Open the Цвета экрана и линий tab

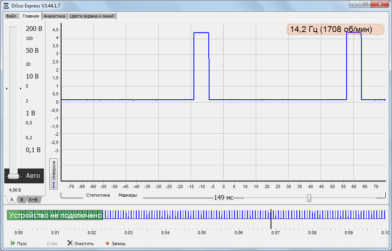click(x=92, y=16)
